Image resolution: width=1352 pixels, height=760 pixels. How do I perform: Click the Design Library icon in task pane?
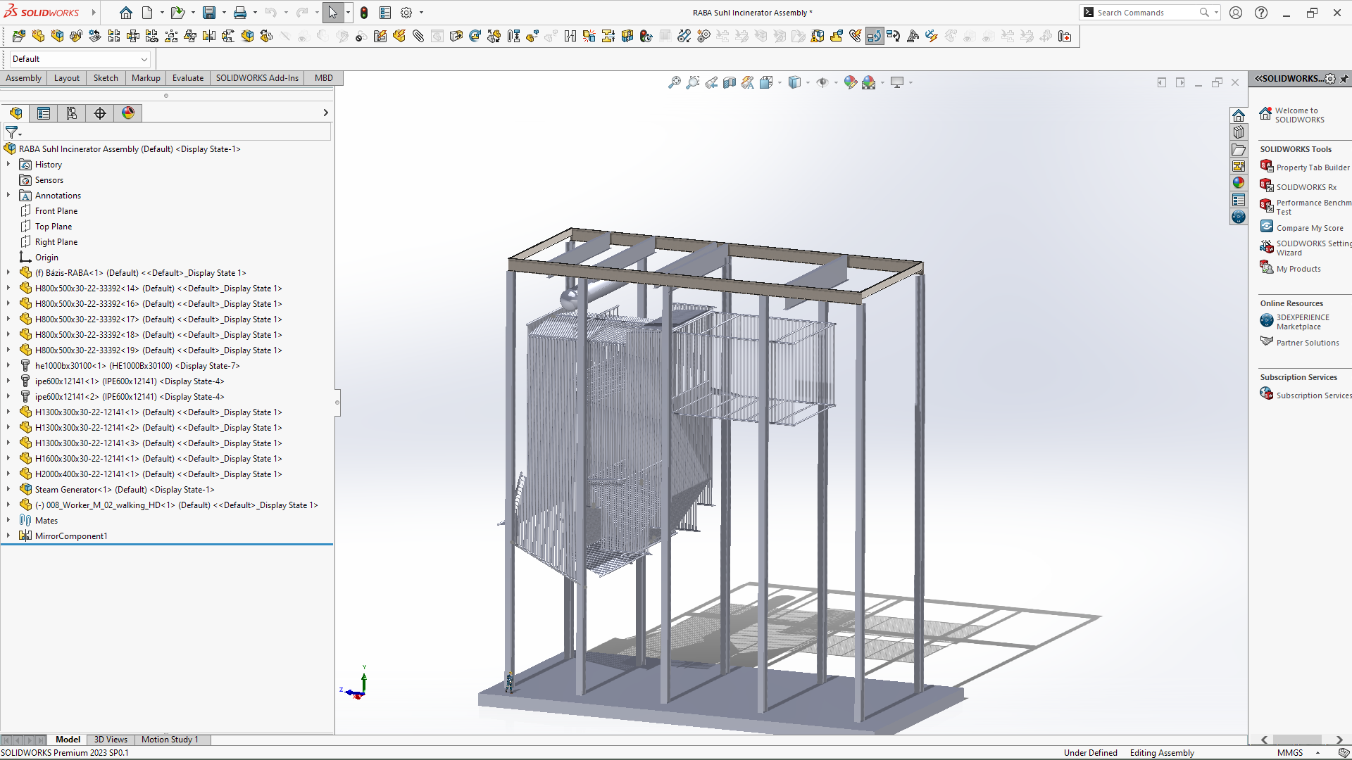click(1239, 132)
